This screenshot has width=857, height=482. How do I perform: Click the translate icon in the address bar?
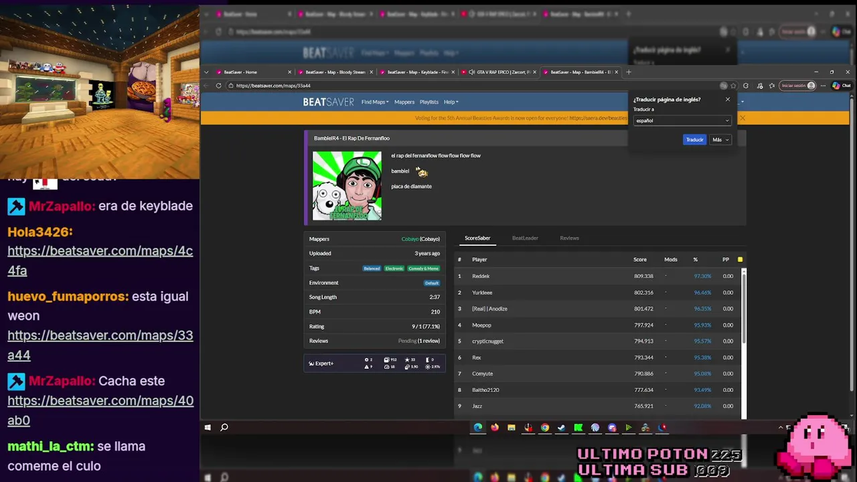point(723,86)
